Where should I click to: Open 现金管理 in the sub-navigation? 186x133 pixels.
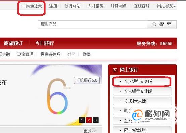click(25, 54)
